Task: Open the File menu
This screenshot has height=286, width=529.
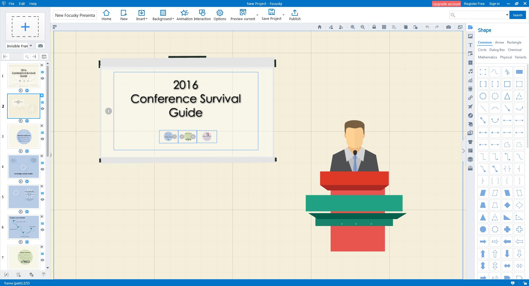Action: (11, 4)
